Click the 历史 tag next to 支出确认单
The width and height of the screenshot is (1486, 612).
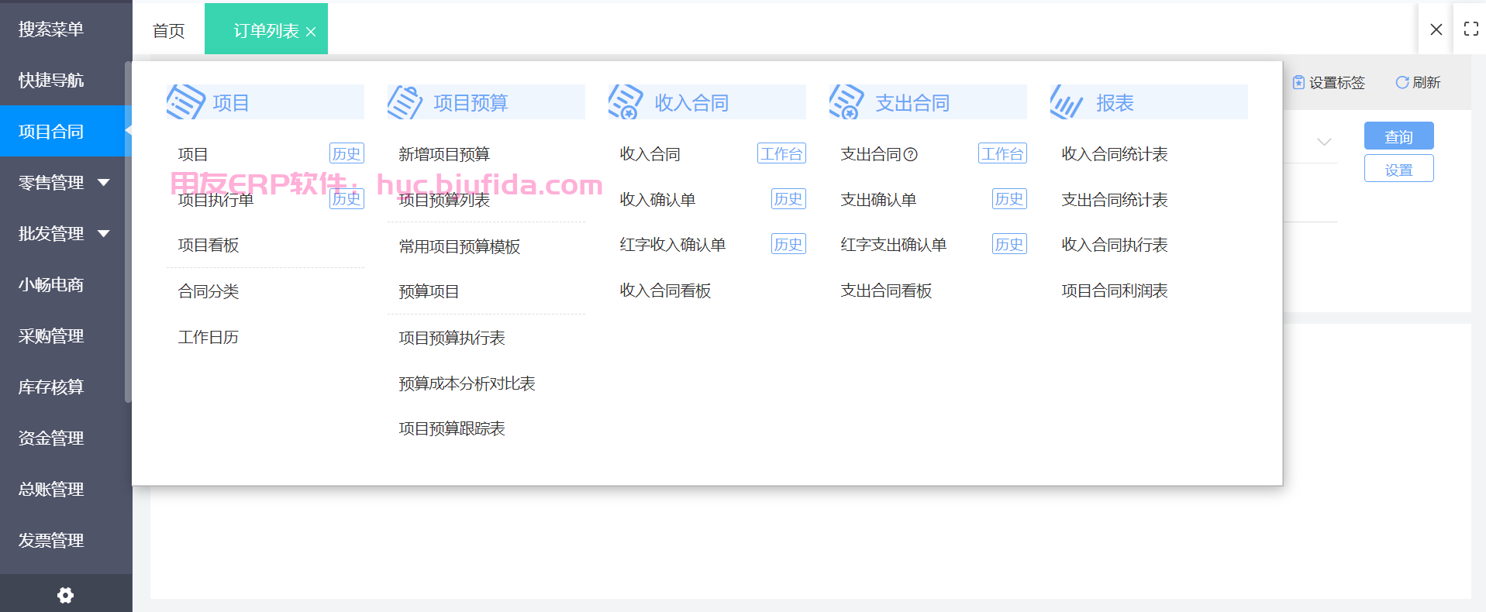[x=1009, y=198]
